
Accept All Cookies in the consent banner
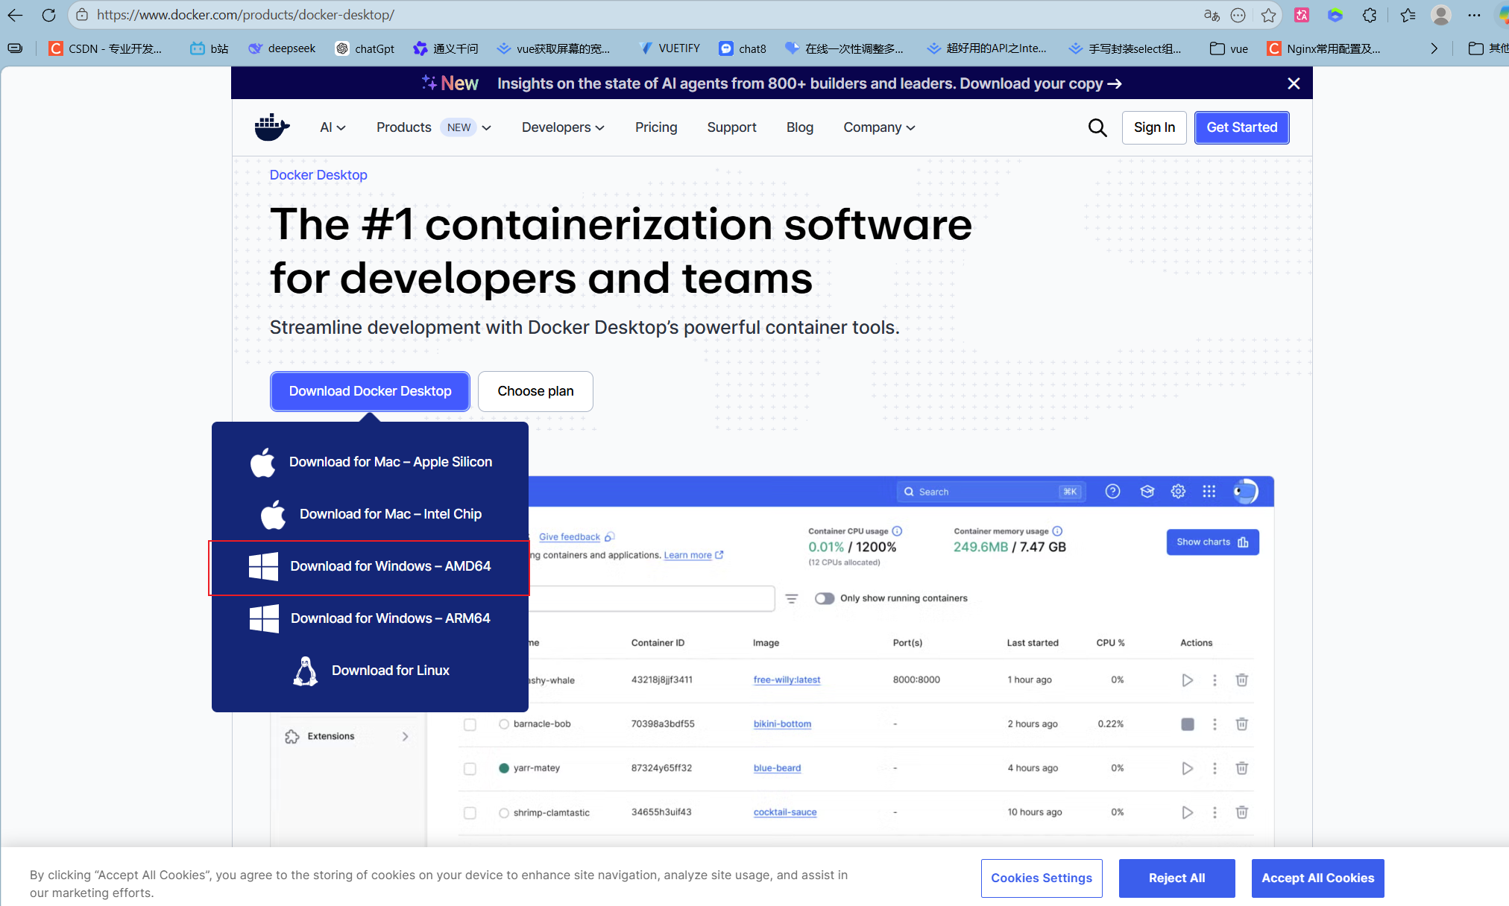click(1317, 878)
